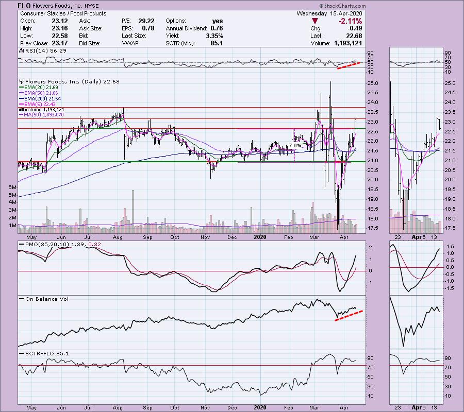Click the EMA(5) 22.43 legend text
The image size is (464, 412).
point(40,105)
